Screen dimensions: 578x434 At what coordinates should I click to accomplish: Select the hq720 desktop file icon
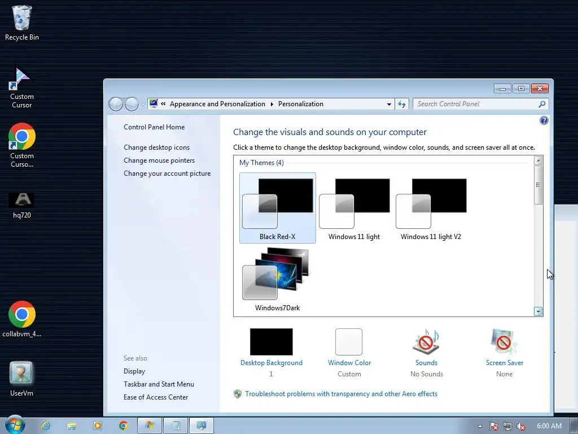(x=22, y=206)
